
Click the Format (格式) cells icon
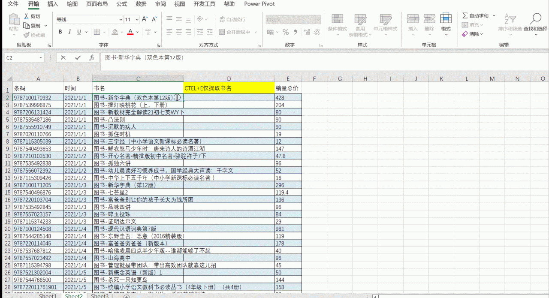[x=446, y=19]
